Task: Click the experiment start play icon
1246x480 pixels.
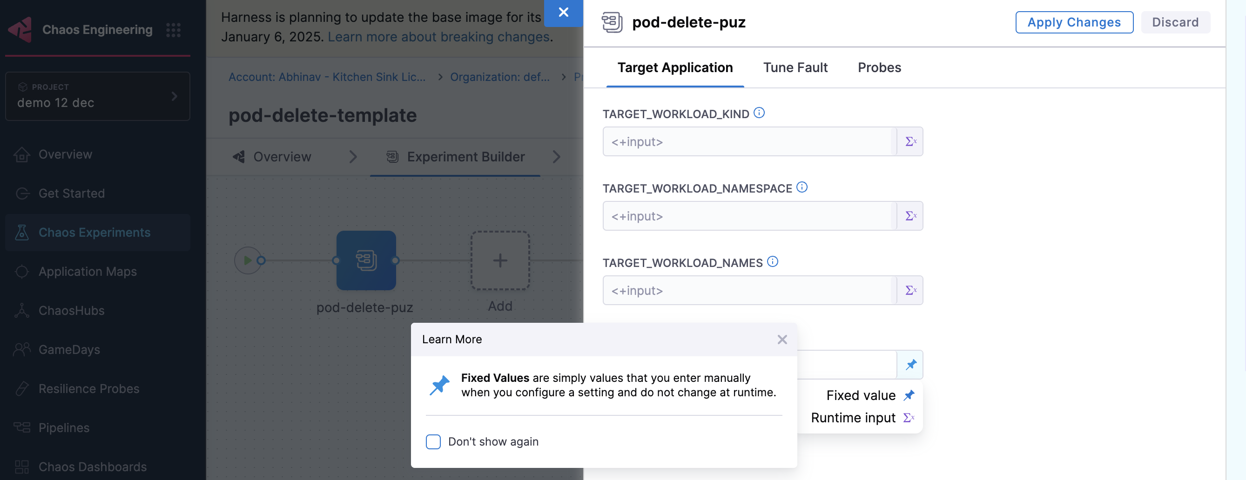Action: tap(247, 260)
